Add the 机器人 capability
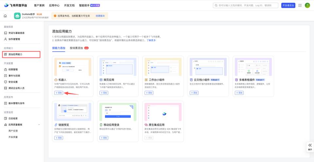This screenshot has height=162, width=314. pyautogui.click(x=59, y=93)
